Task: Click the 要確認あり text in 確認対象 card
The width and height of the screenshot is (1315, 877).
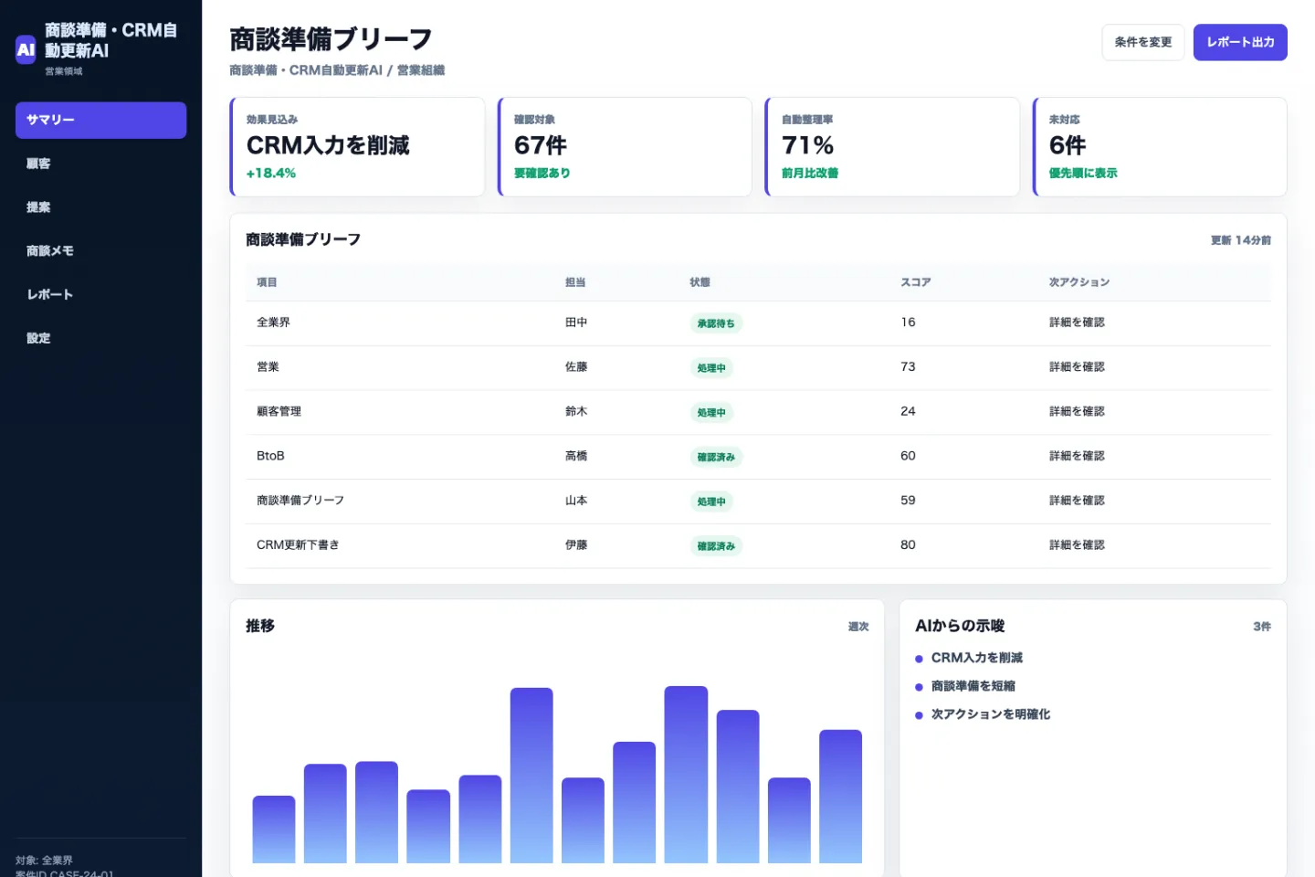Action: [x=542, y=174]
